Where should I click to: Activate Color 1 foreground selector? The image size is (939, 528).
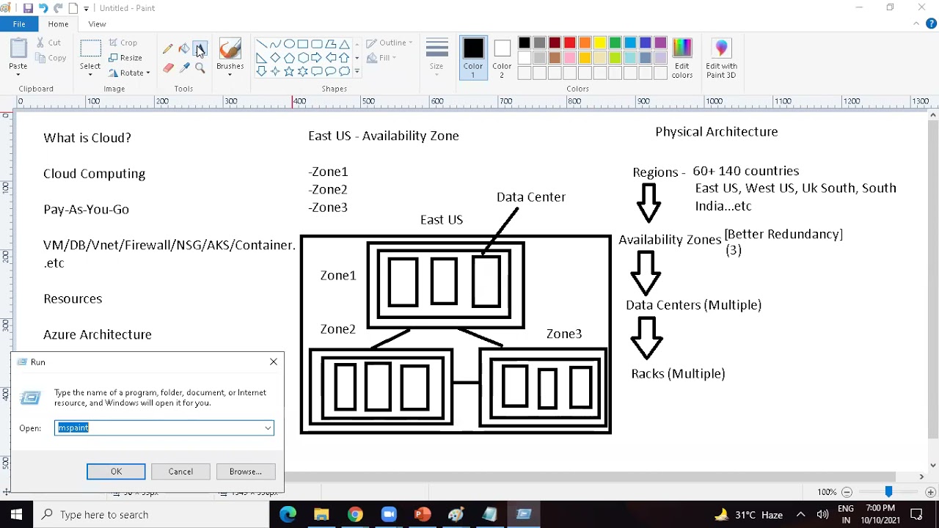point(473,58)
